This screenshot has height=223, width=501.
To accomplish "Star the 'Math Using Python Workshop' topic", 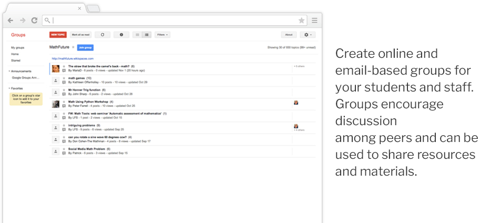I will tap(64, 102).
